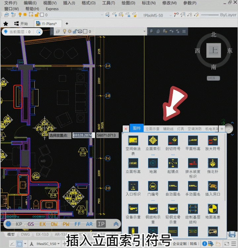Click the 绘制基层结构 icon
The width and height of the screenshot is (238, 248).
(193, 209)
